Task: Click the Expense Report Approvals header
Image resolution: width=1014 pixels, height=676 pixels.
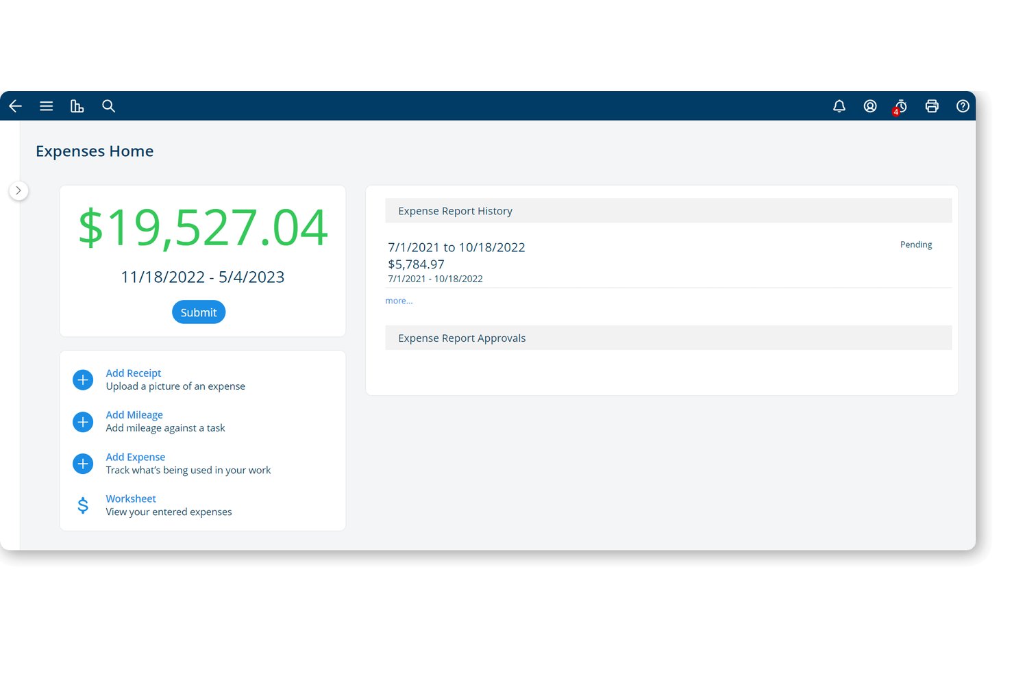Action: click(x=669, y=338)
